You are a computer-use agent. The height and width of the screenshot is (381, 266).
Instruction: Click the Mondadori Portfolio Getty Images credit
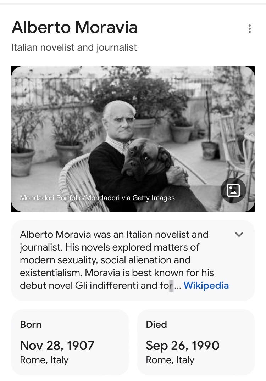pyautogui.click(x=97, y=198)
